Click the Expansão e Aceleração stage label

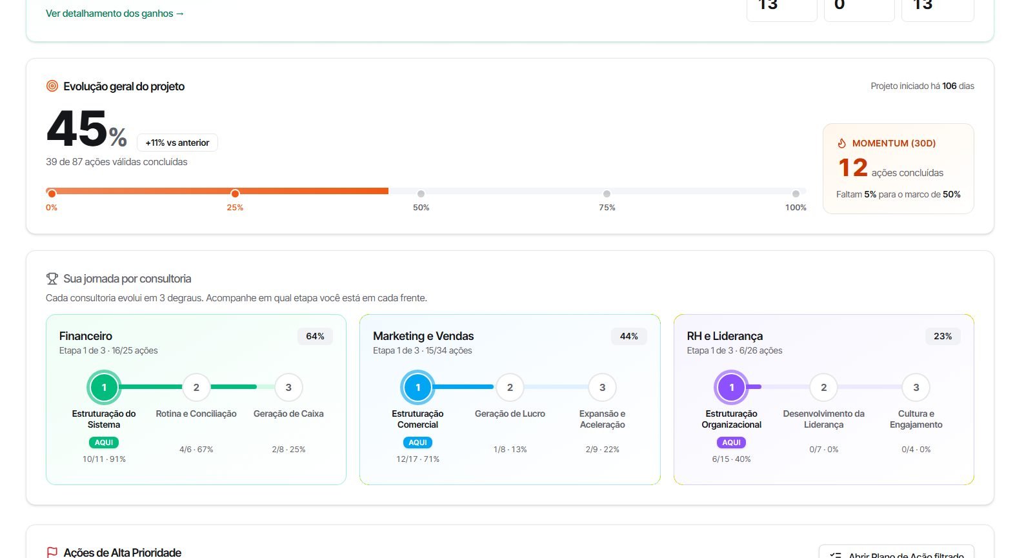coord(602,419)
